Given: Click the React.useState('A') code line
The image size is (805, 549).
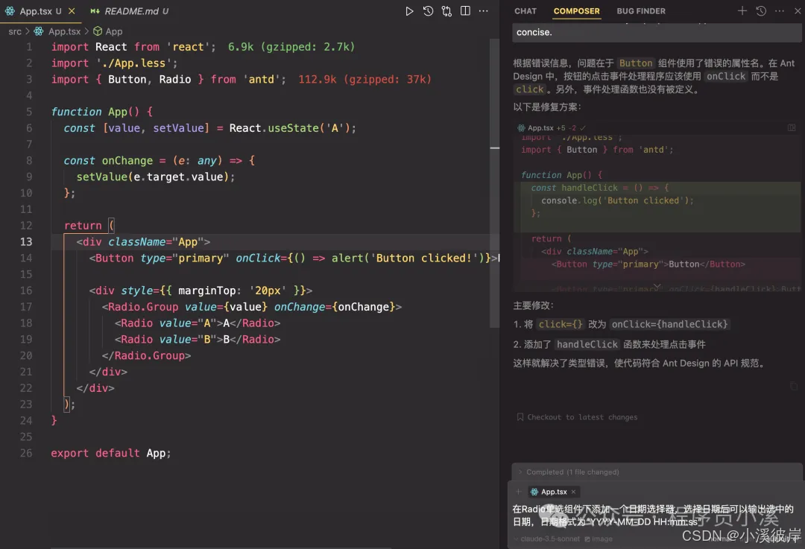Looking at the screenshot, I should pos(210,128).
